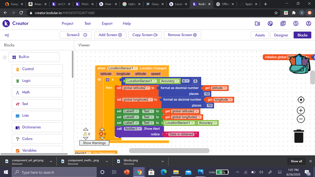Open Chrome from the Windows taskbar
This screenshot has height=177, width=315.
coord(139,172)
